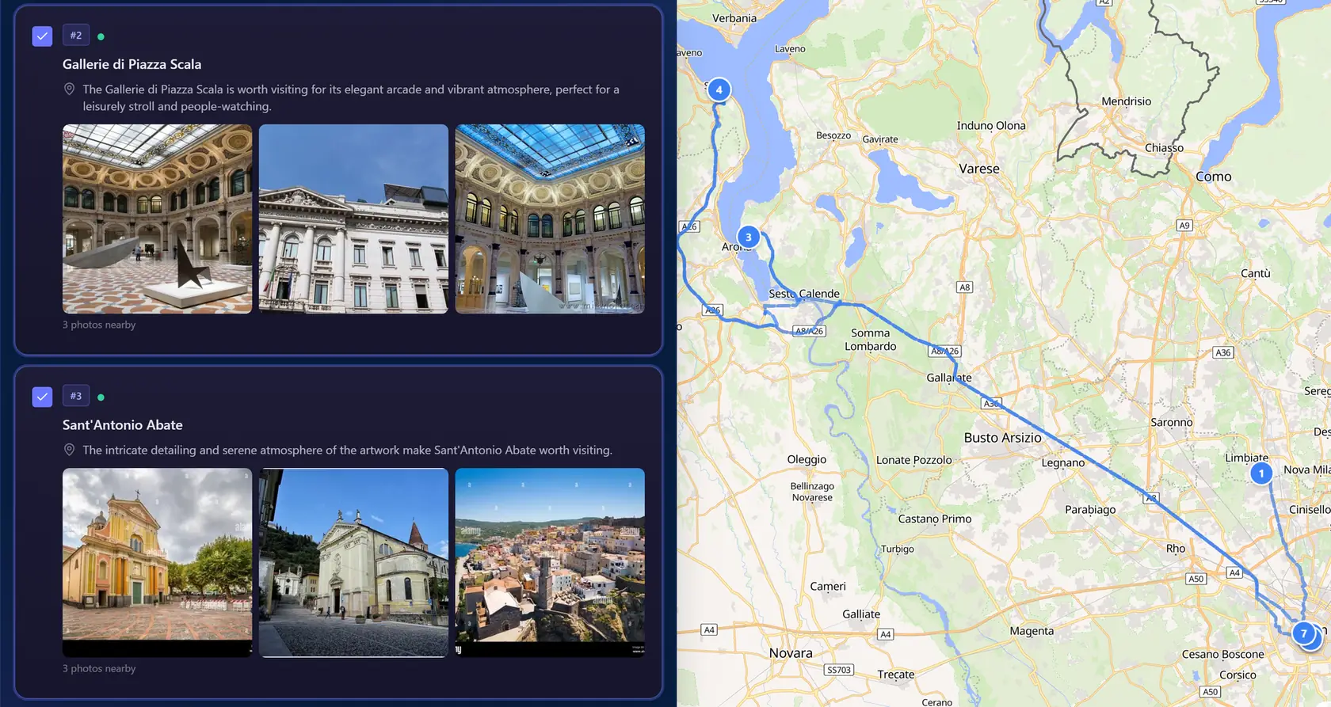1331x707 pixels.
Task: Click the Chiasso label on the map
Action: [x=1165, y=148]
